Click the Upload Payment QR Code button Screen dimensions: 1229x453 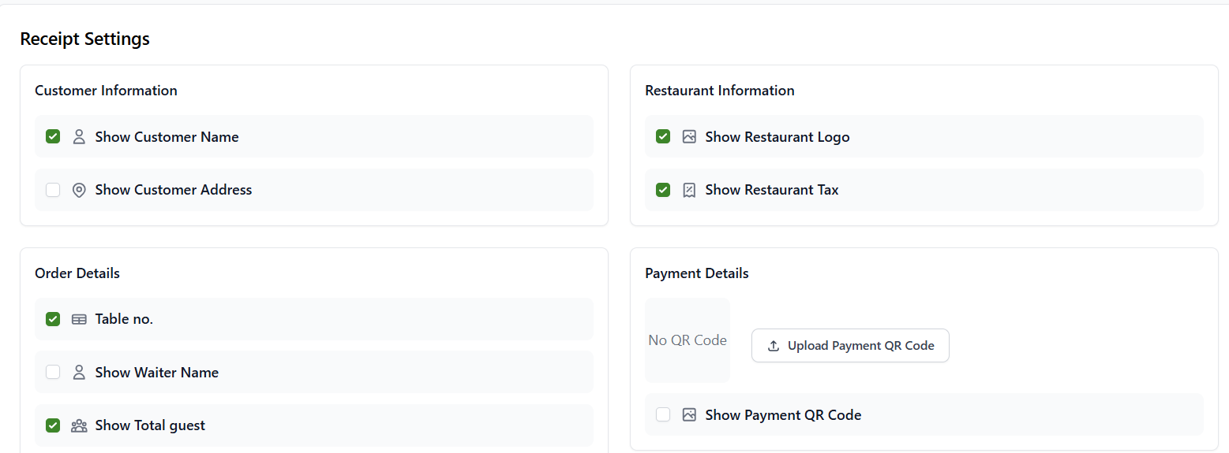click(x=850, y=346)
